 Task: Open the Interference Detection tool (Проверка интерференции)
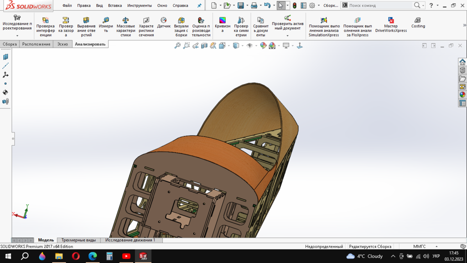coord(45,27)
